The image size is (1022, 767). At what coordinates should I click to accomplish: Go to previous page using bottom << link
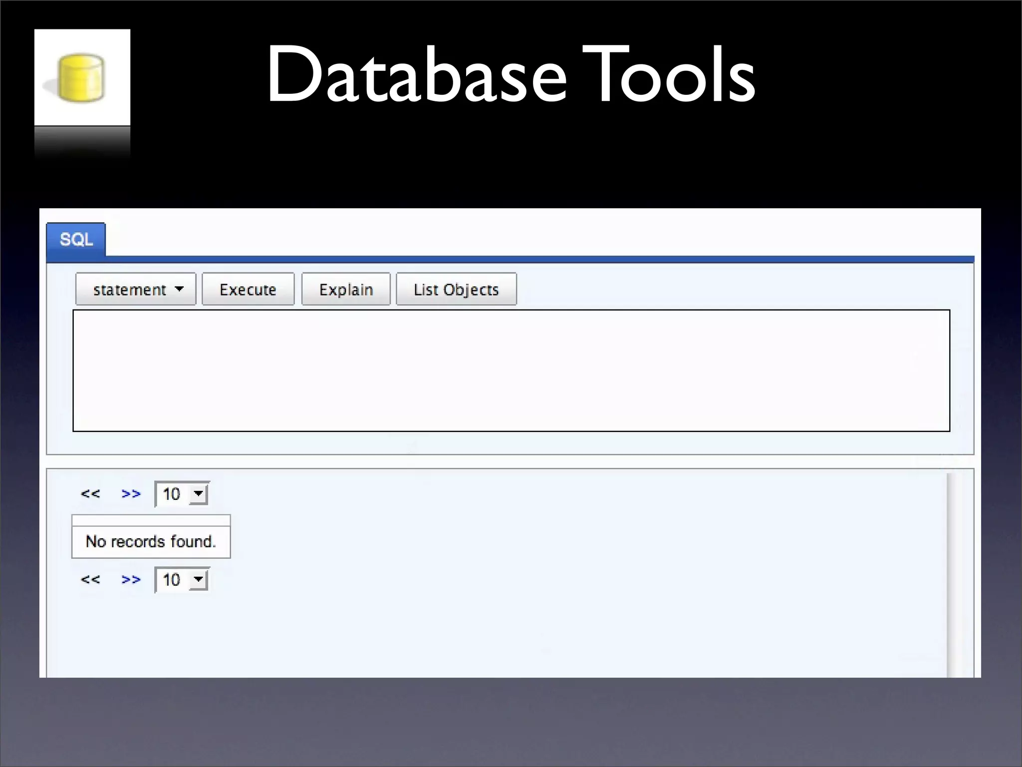(x=90, y=580)
